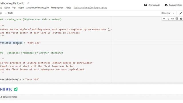Click Todas as alterações foram salvas link
Screen dimensions: 183x103
click(x=90, y=8)
